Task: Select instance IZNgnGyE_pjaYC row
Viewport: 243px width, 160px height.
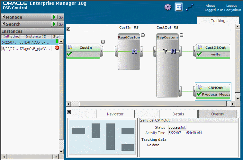Action: (x=30, y=48)
